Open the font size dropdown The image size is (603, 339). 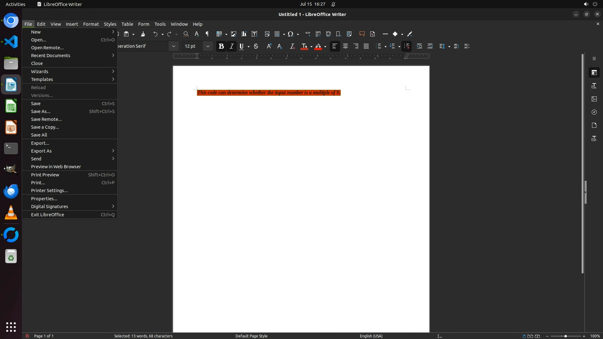pos(208,46)
